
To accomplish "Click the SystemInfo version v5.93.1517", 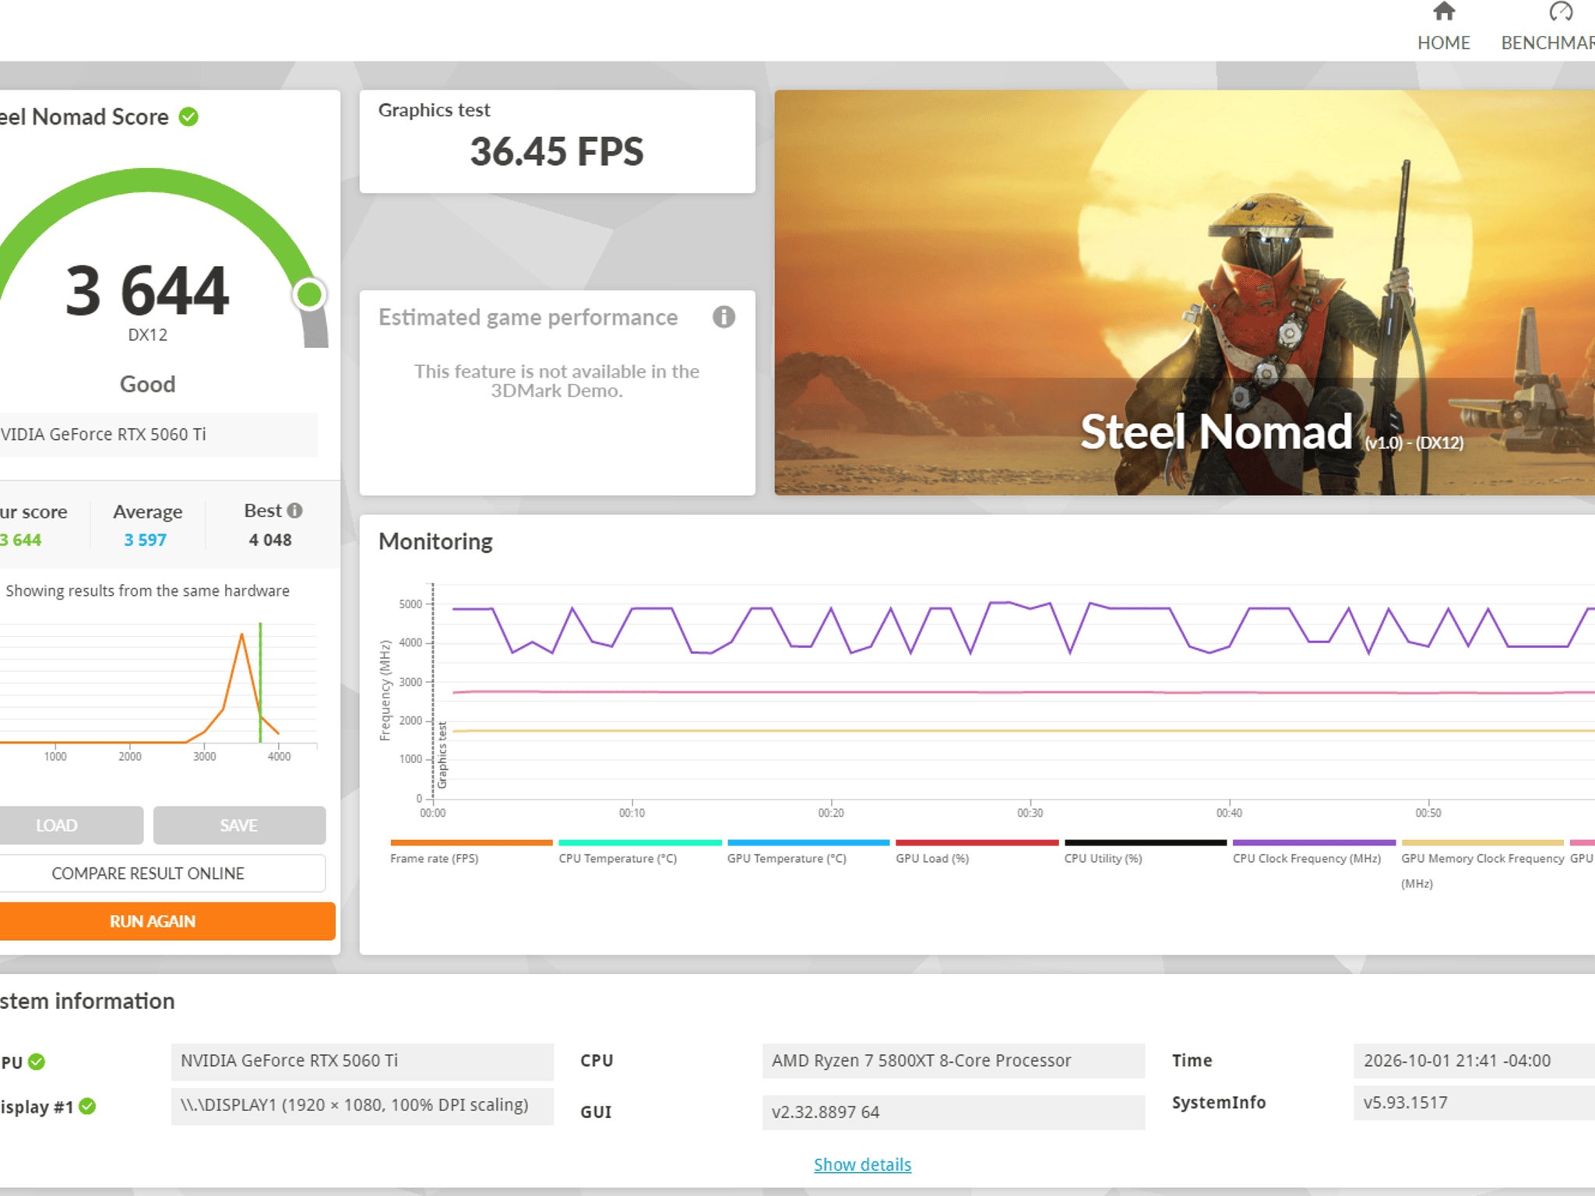I will [x=1474, y=1103].
